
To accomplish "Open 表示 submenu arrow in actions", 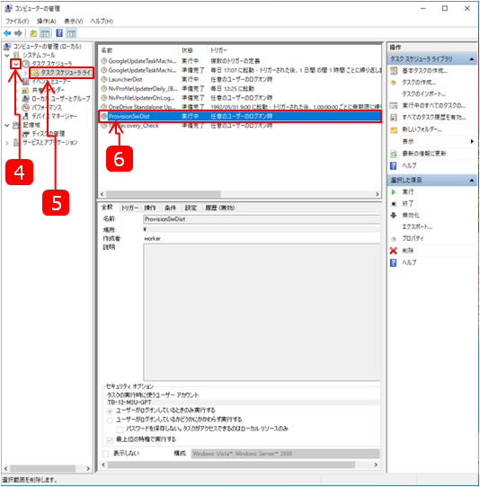I will 472,141.
